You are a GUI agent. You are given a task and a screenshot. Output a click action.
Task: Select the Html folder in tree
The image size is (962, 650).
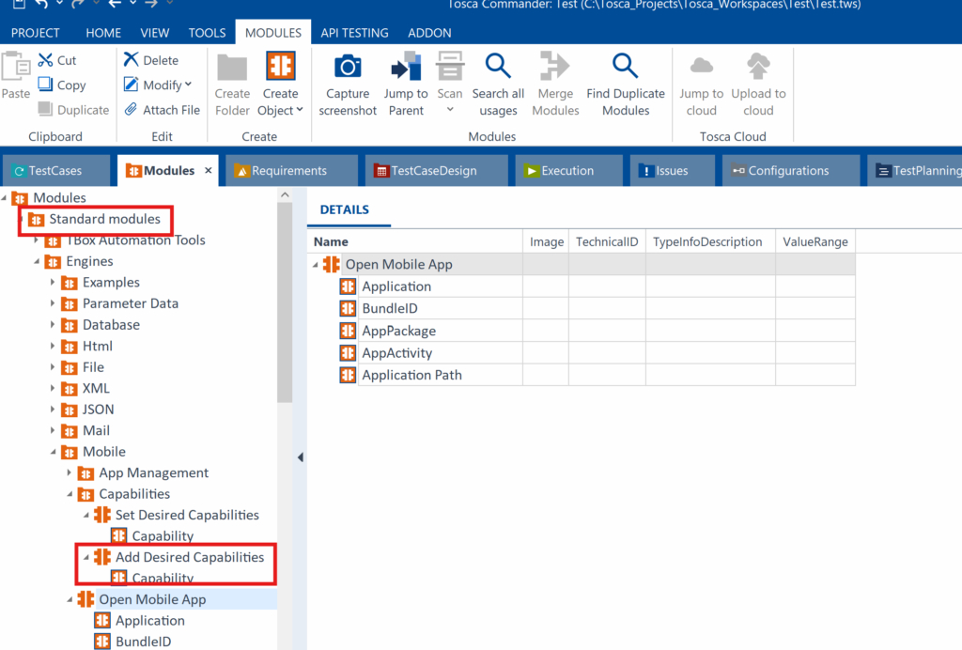[98, 346]
